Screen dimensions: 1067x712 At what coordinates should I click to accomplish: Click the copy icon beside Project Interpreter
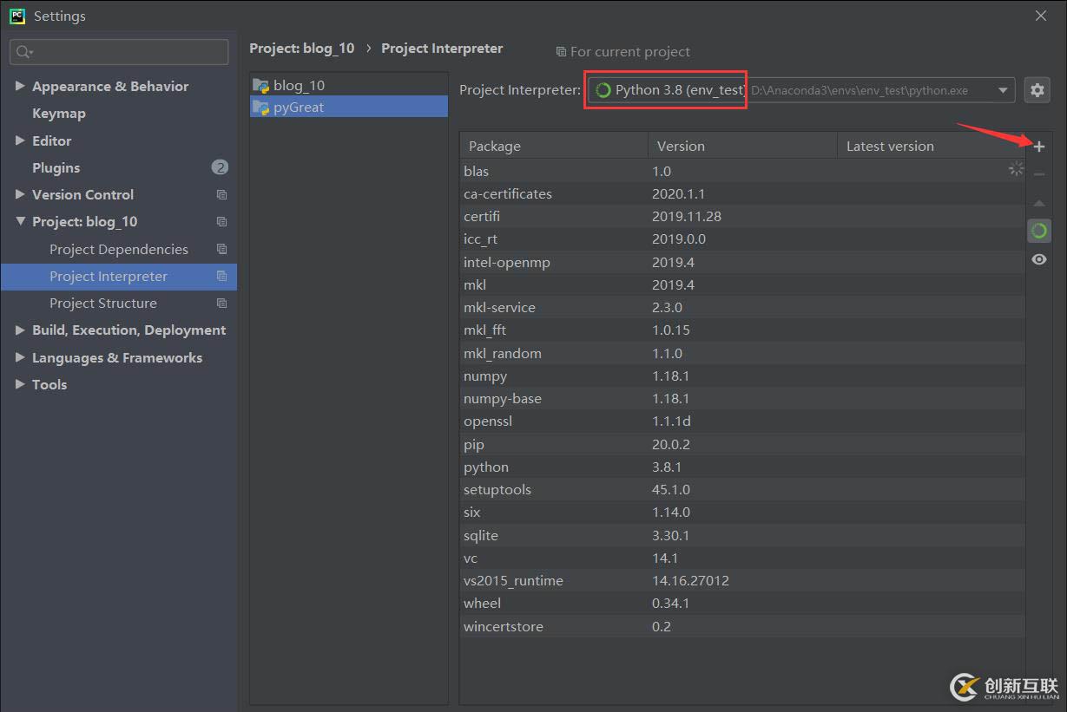click(x=221, y=277)
